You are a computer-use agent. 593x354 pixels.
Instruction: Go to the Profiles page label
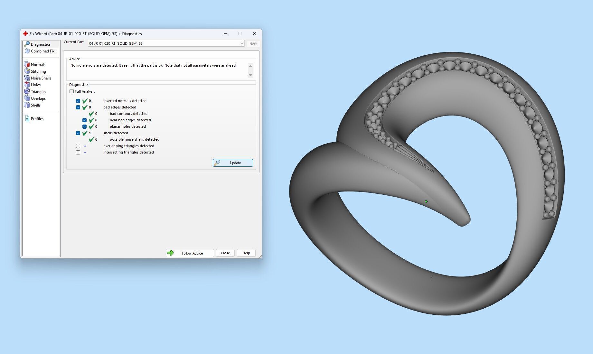[x=37, y=119]
